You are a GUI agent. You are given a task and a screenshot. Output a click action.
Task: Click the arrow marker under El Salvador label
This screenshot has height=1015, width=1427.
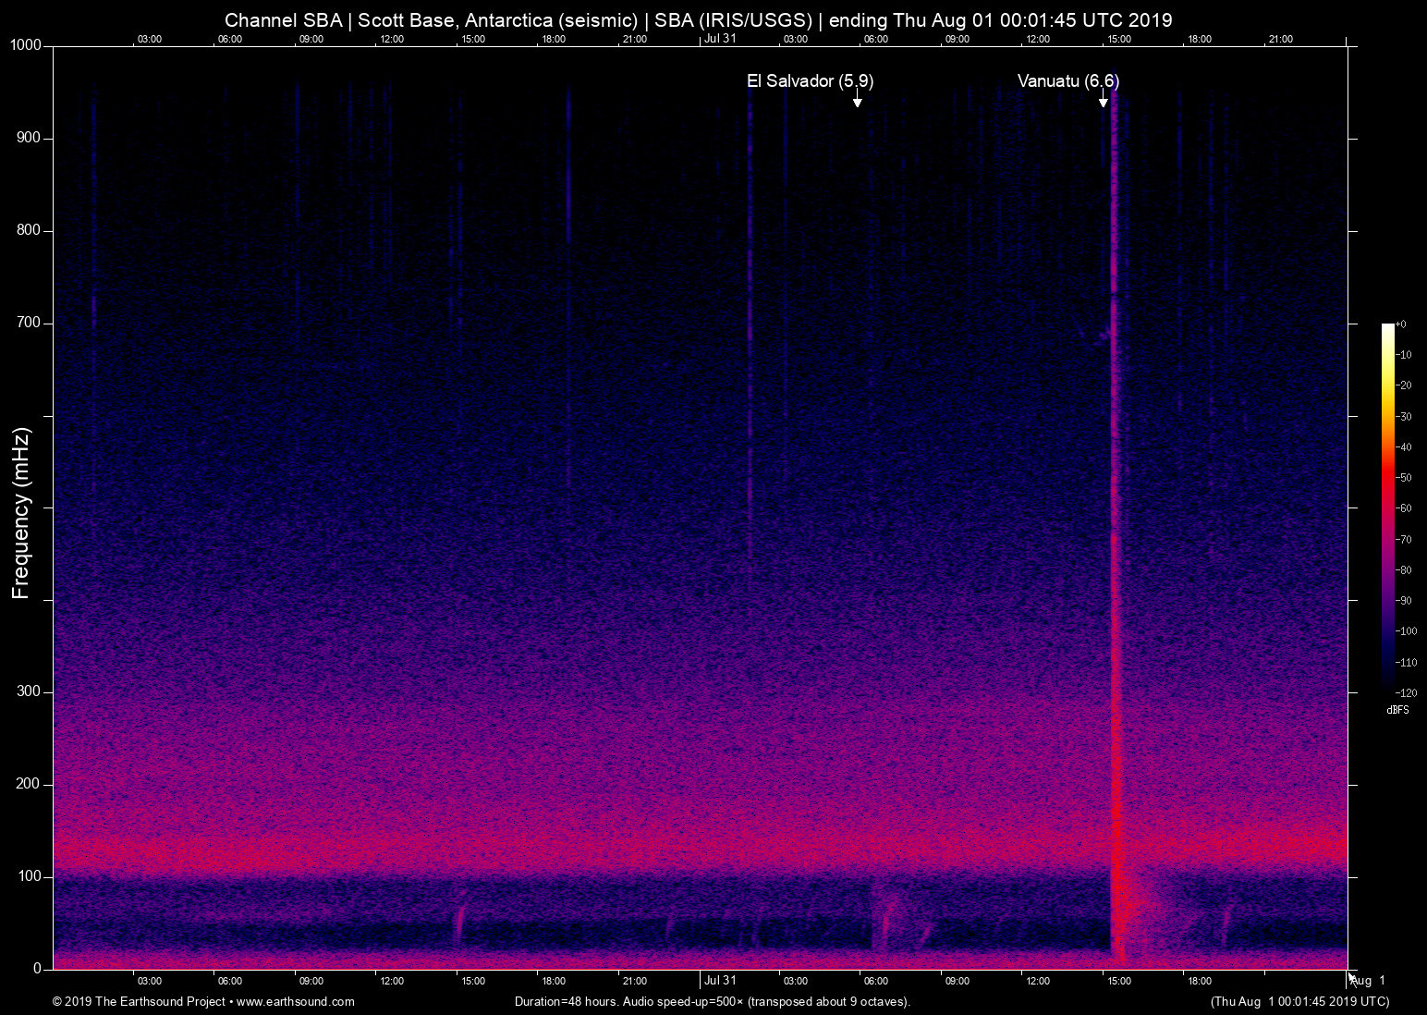[857, 100]
